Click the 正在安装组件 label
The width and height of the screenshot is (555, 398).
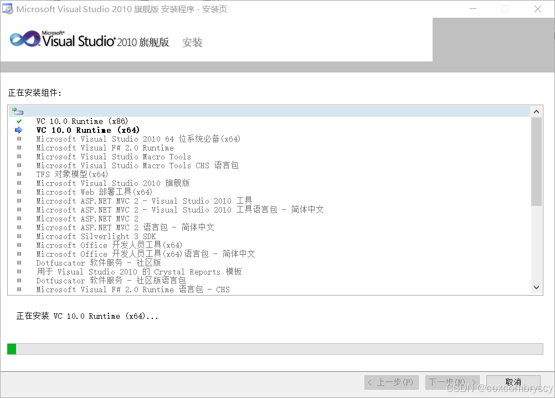tap(35, 92)
